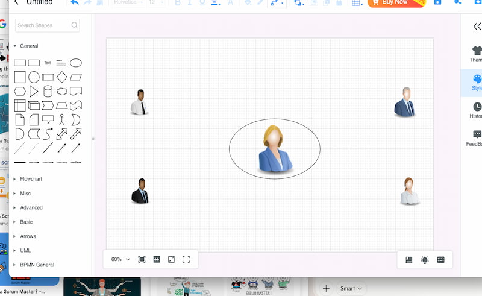This screenshot has height=296, width=482.
Task: Select the cloud shape in General
Action: (x=62, y=91)
